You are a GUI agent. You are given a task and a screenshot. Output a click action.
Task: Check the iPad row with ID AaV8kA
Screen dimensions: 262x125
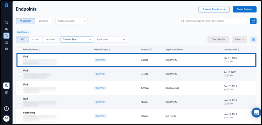20,88
